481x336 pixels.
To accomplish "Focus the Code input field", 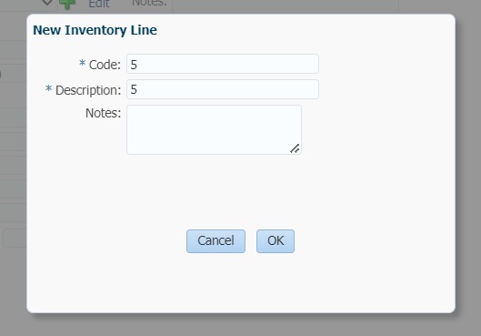I will pos(223,64).
